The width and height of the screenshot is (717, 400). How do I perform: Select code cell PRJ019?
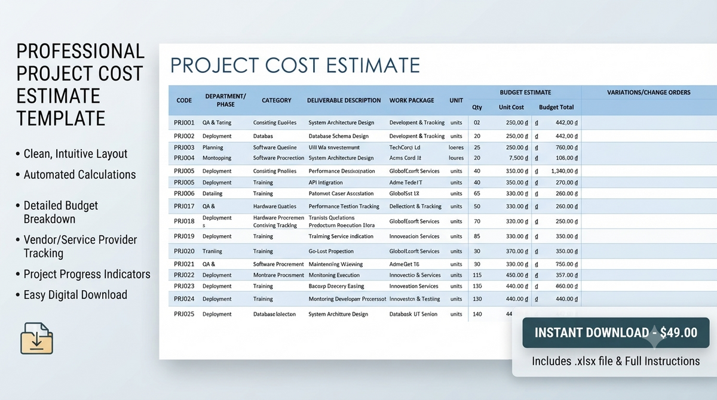click(x=184, y=236)
